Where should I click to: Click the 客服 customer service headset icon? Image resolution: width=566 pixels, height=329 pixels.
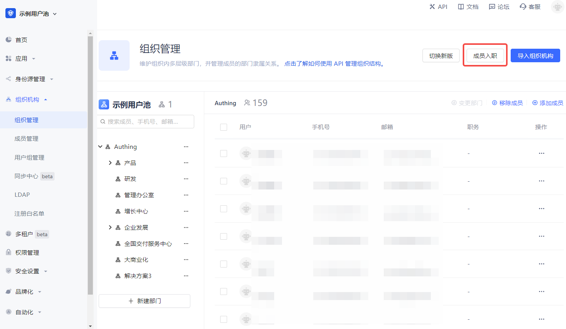point(523,7)
